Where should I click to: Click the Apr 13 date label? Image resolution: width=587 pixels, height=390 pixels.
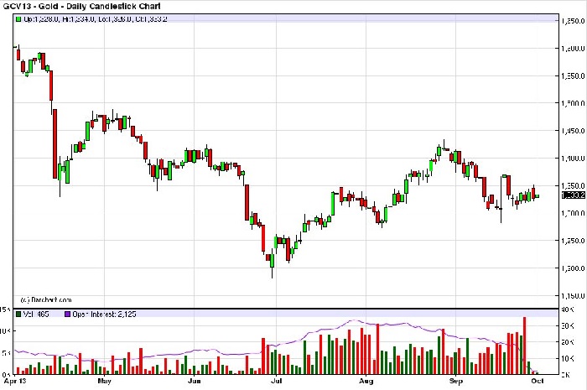(15, 381)
